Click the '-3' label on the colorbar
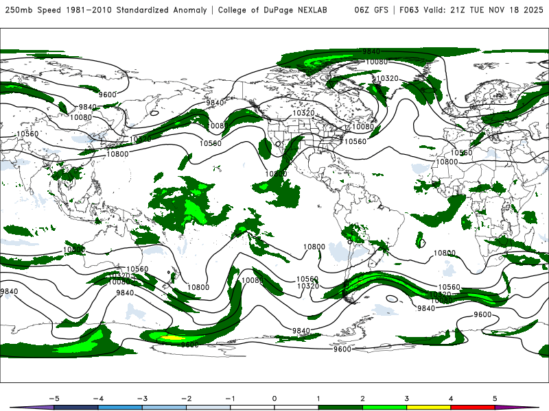The width and height of the screenshot is (549, 411). [x=142, y=399]
